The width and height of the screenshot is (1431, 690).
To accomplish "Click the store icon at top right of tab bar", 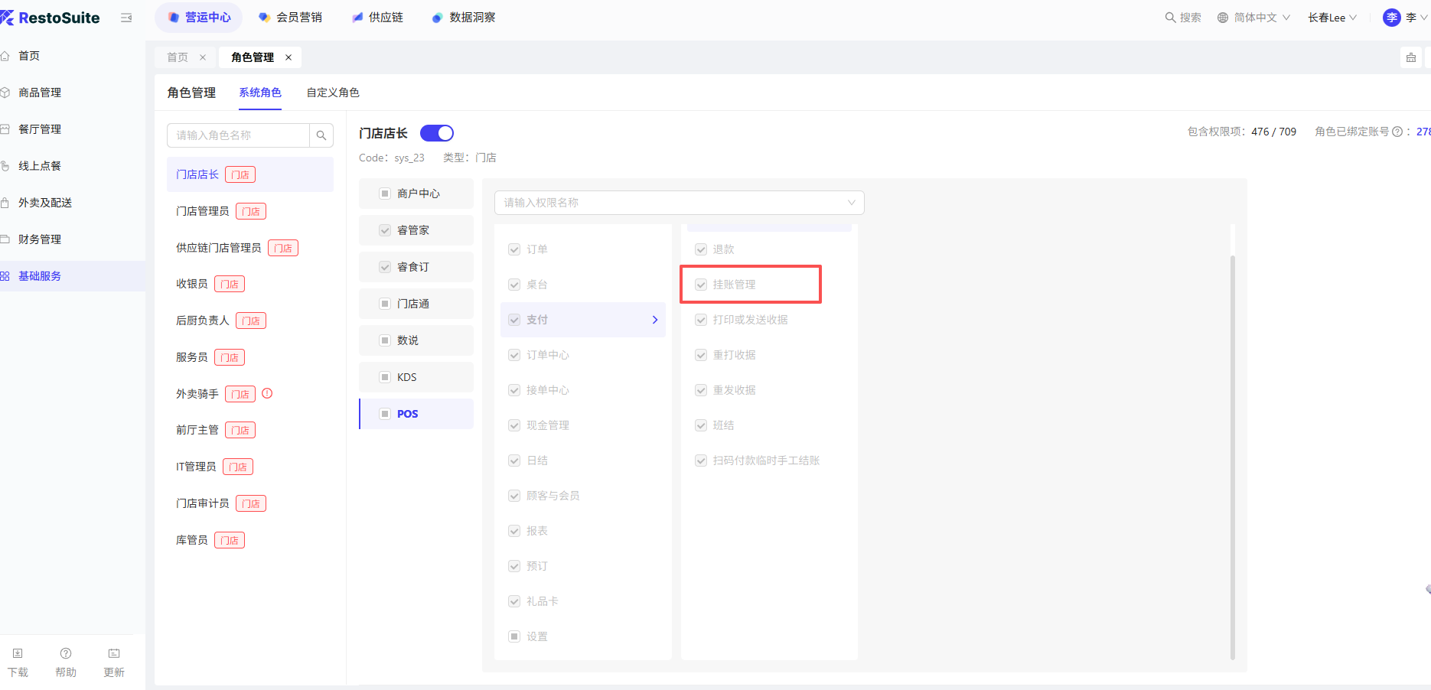I will 1411,57.
